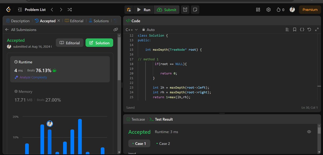Click the 'int maxDepth(TreeNode* root)' line
The image size is (323, 155).
173,50
